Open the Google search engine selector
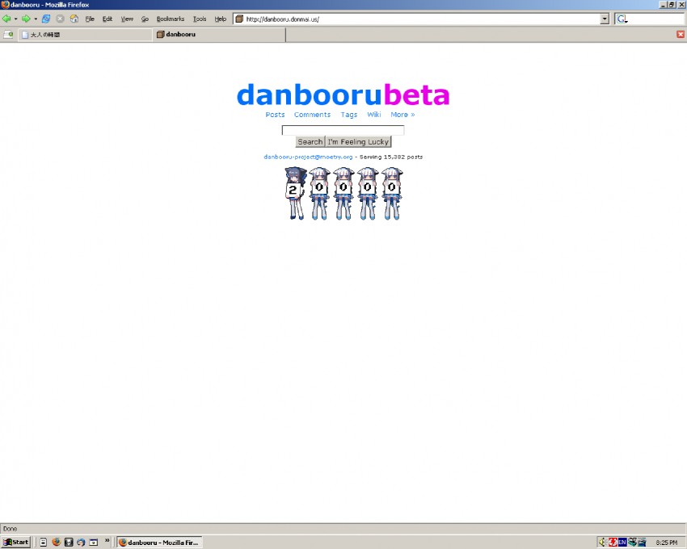 [x=622, y=19]
